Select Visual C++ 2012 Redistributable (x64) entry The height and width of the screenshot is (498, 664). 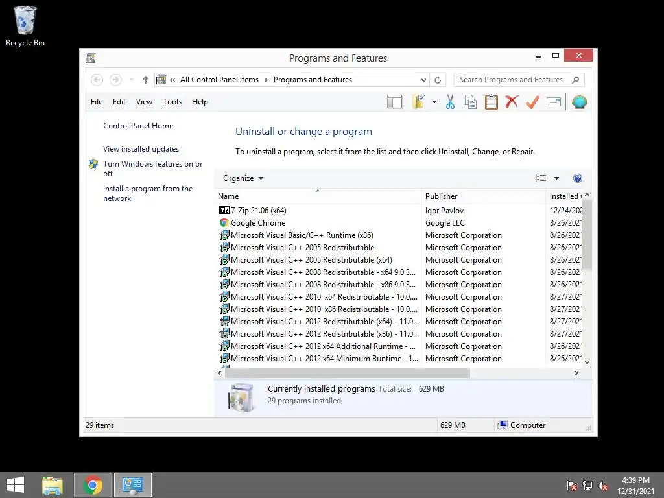[x=325, y=322]
